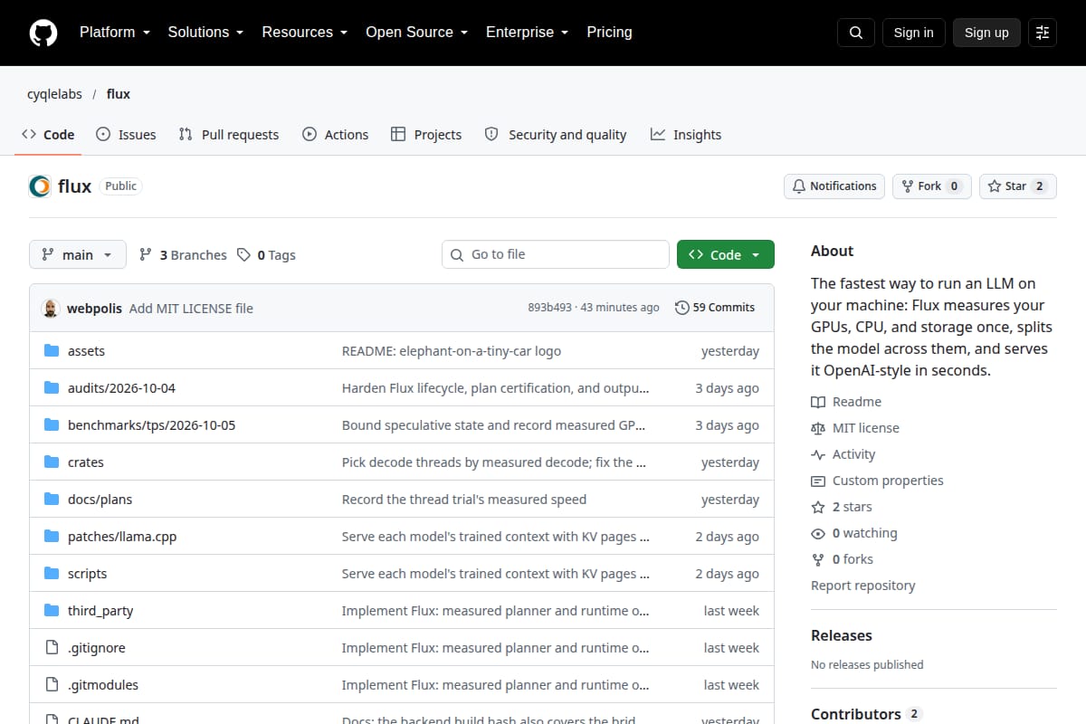Switch to the Insights tab
Image resolution: width=1086 pixels, height=724 pixels.
coord(686,135)
